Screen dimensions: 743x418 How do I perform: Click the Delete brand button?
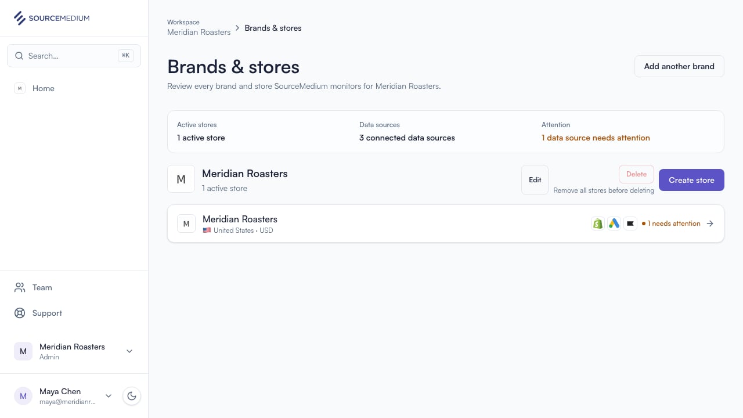click(636, 174)
